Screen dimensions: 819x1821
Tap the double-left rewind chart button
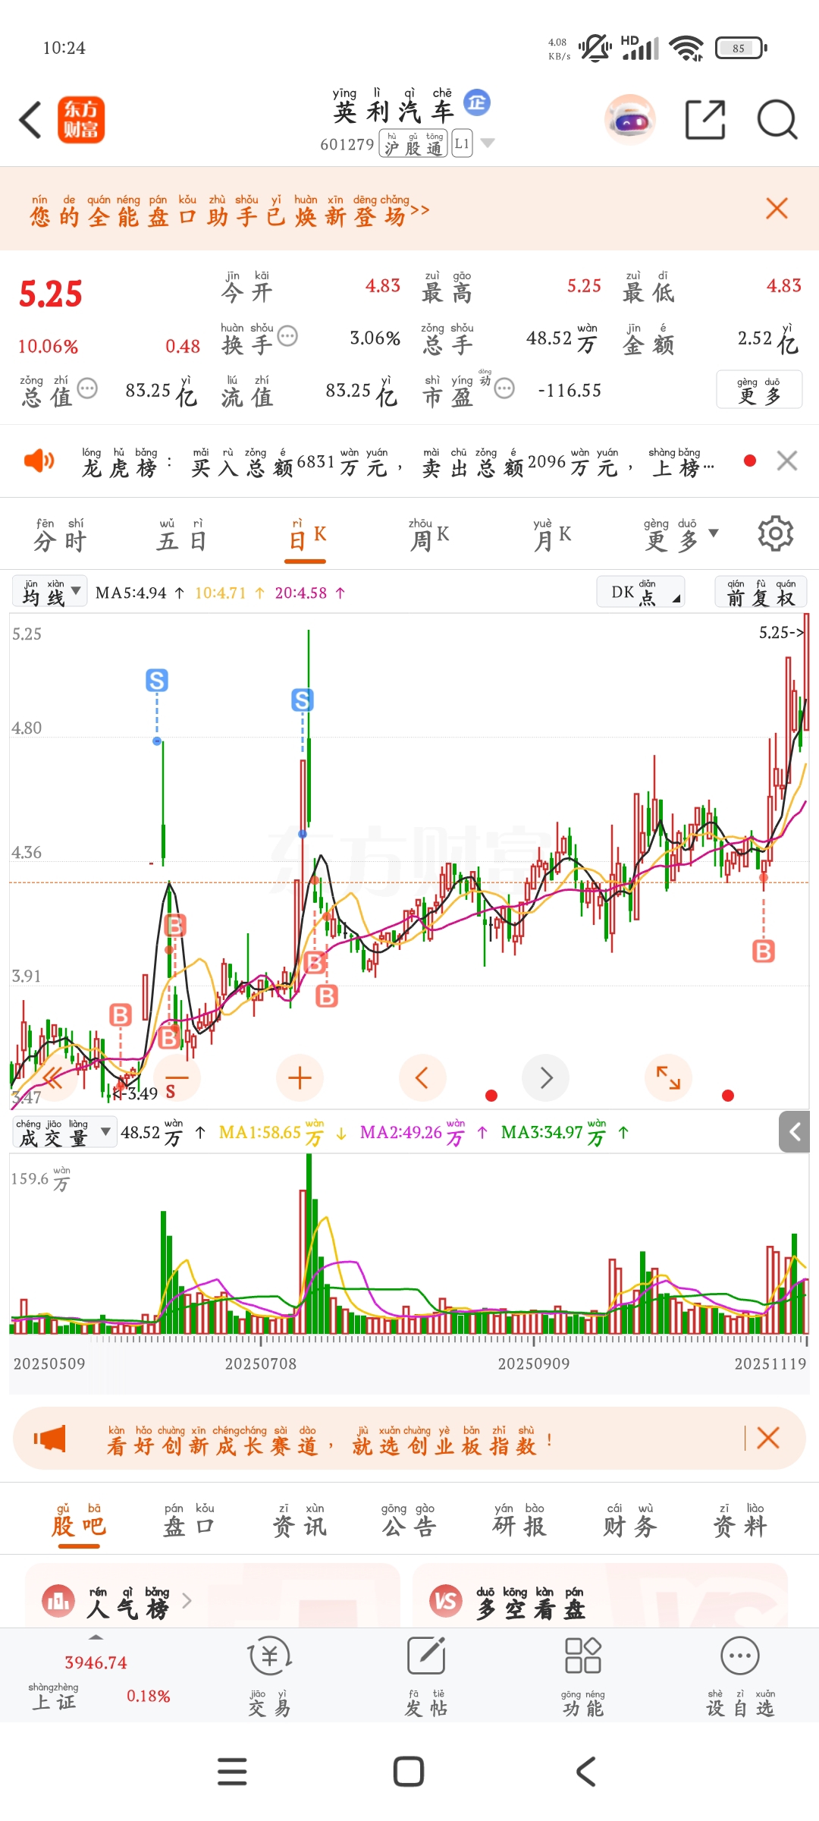53,1077
